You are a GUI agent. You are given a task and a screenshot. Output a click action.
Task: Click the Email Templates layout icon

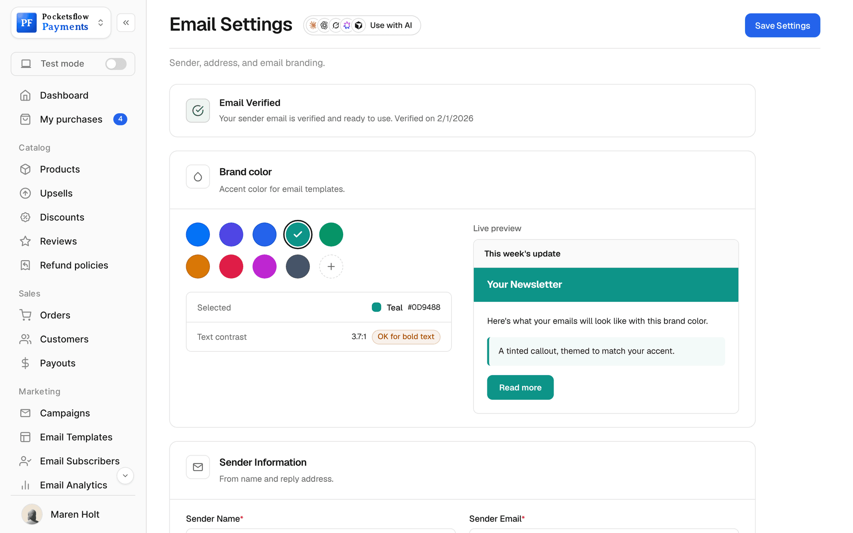tap(25, 437)
